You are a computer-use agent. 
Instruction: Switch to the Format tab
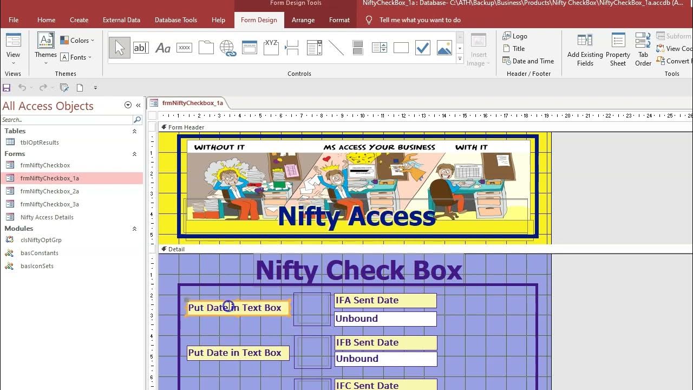339,20
